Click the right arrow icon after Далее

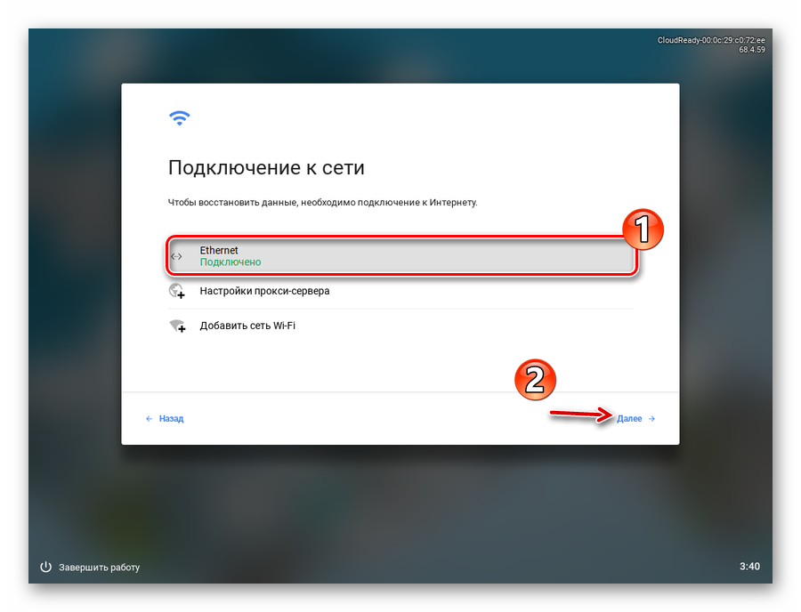pyautogui.click(x=651, y=419)
